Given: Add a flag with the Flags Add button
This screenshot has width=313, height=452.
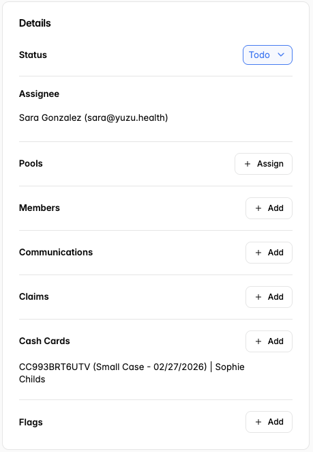Looking at the screenshot, I should [x=269, y=422].
